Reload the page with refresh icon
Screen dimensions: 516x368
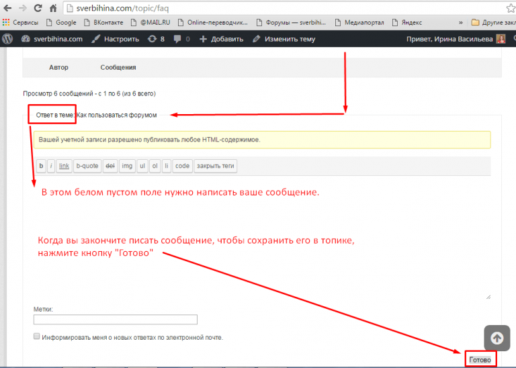point(38,9)
